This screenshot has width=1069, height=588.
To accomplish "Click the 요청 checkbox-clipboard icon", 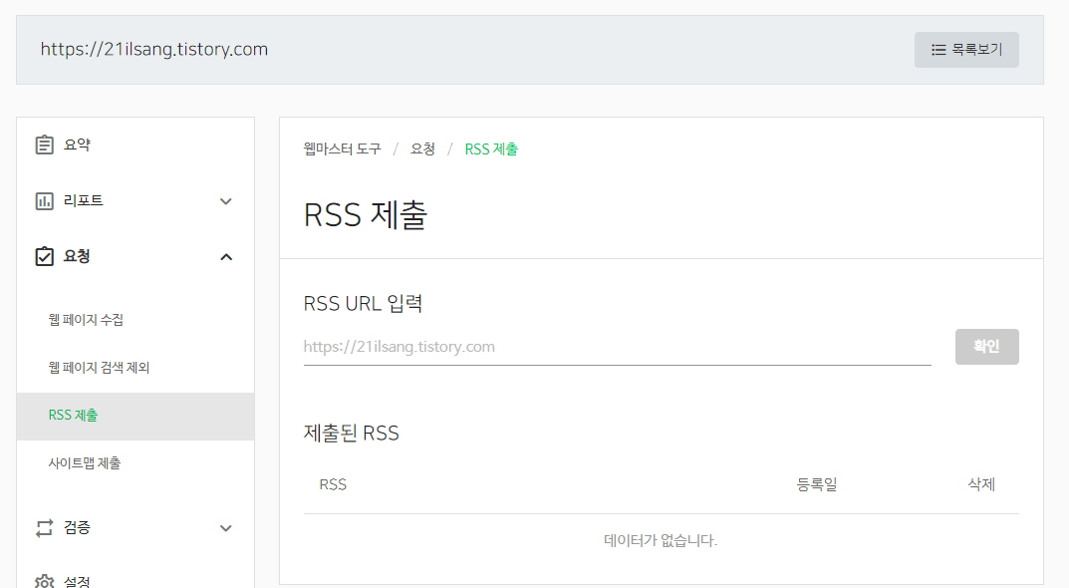I will click(x=44, y=256).
